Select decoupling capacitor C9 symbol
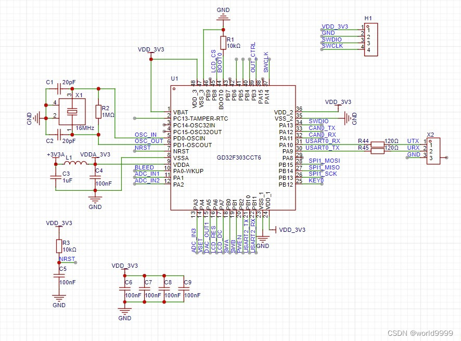 184,288
